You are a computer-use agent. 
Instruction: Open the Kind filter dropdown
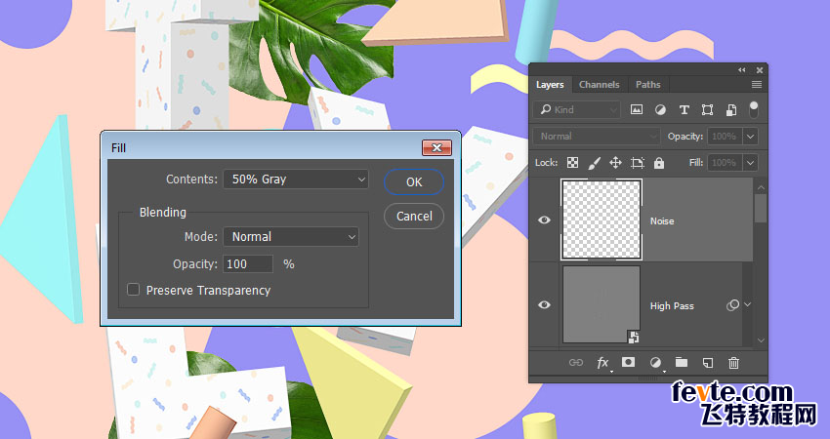click(577, 109)
